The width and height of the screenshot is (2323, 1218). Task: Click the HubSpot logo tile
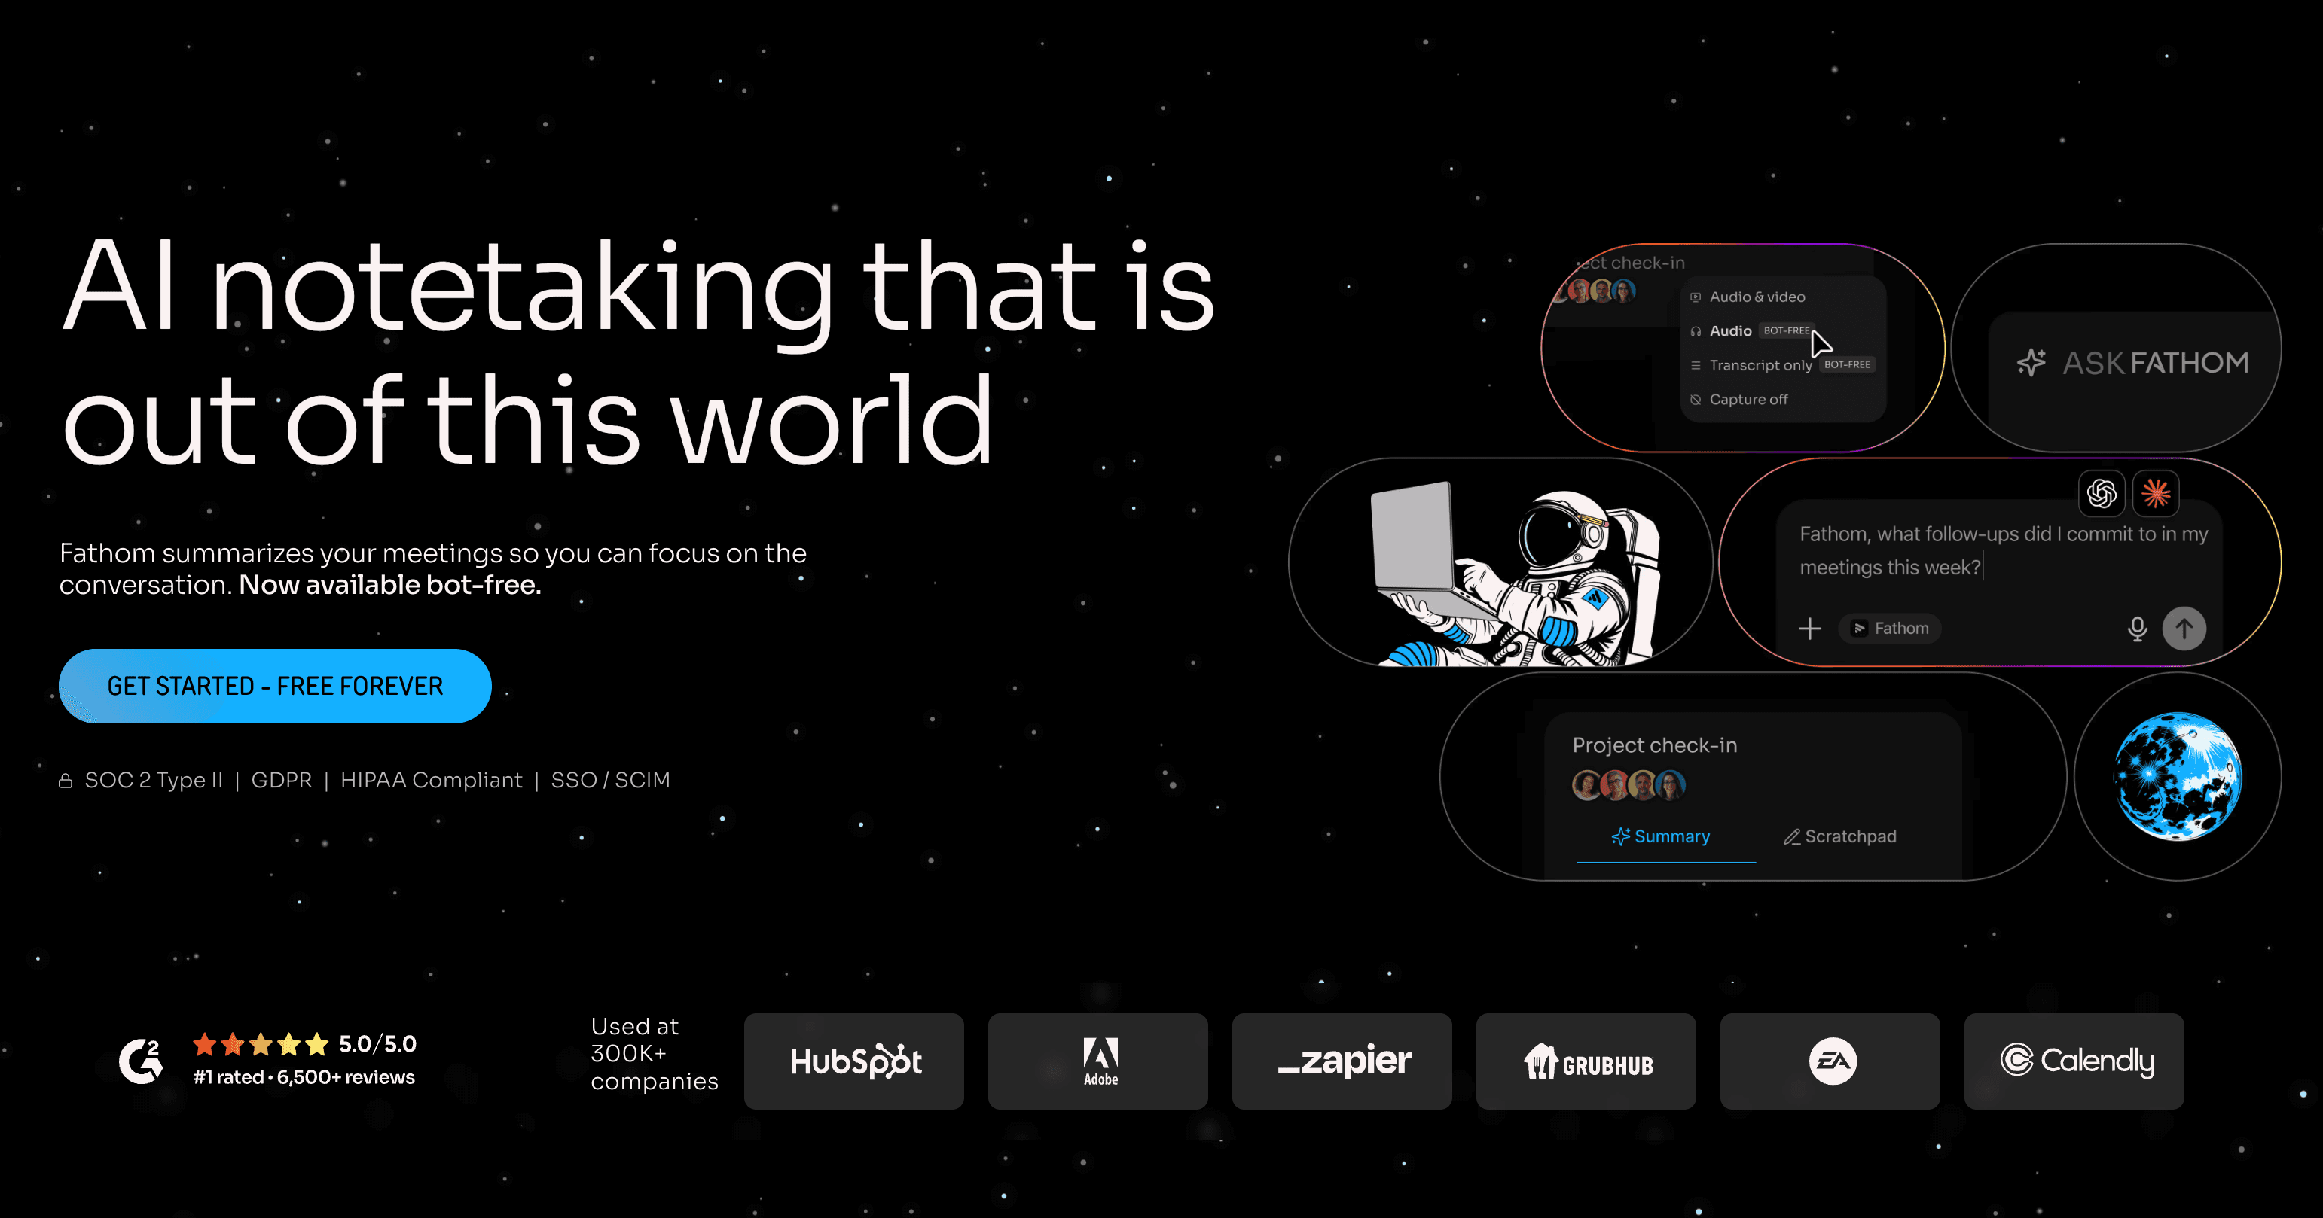click(x=854, y=1061)
